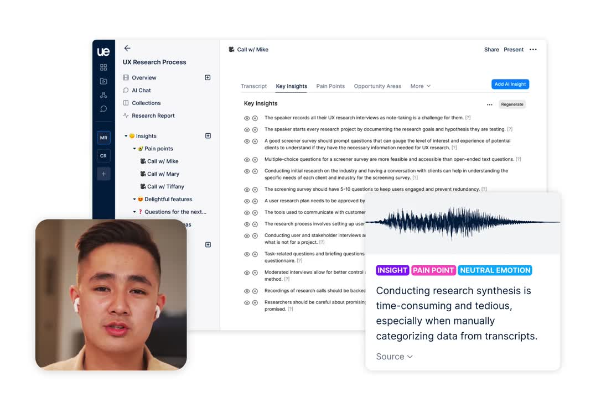The width and height of the screenshot is (601, 398).
Task: Open the chat bubble icon in dark sidebar
Action: [103, 109]
